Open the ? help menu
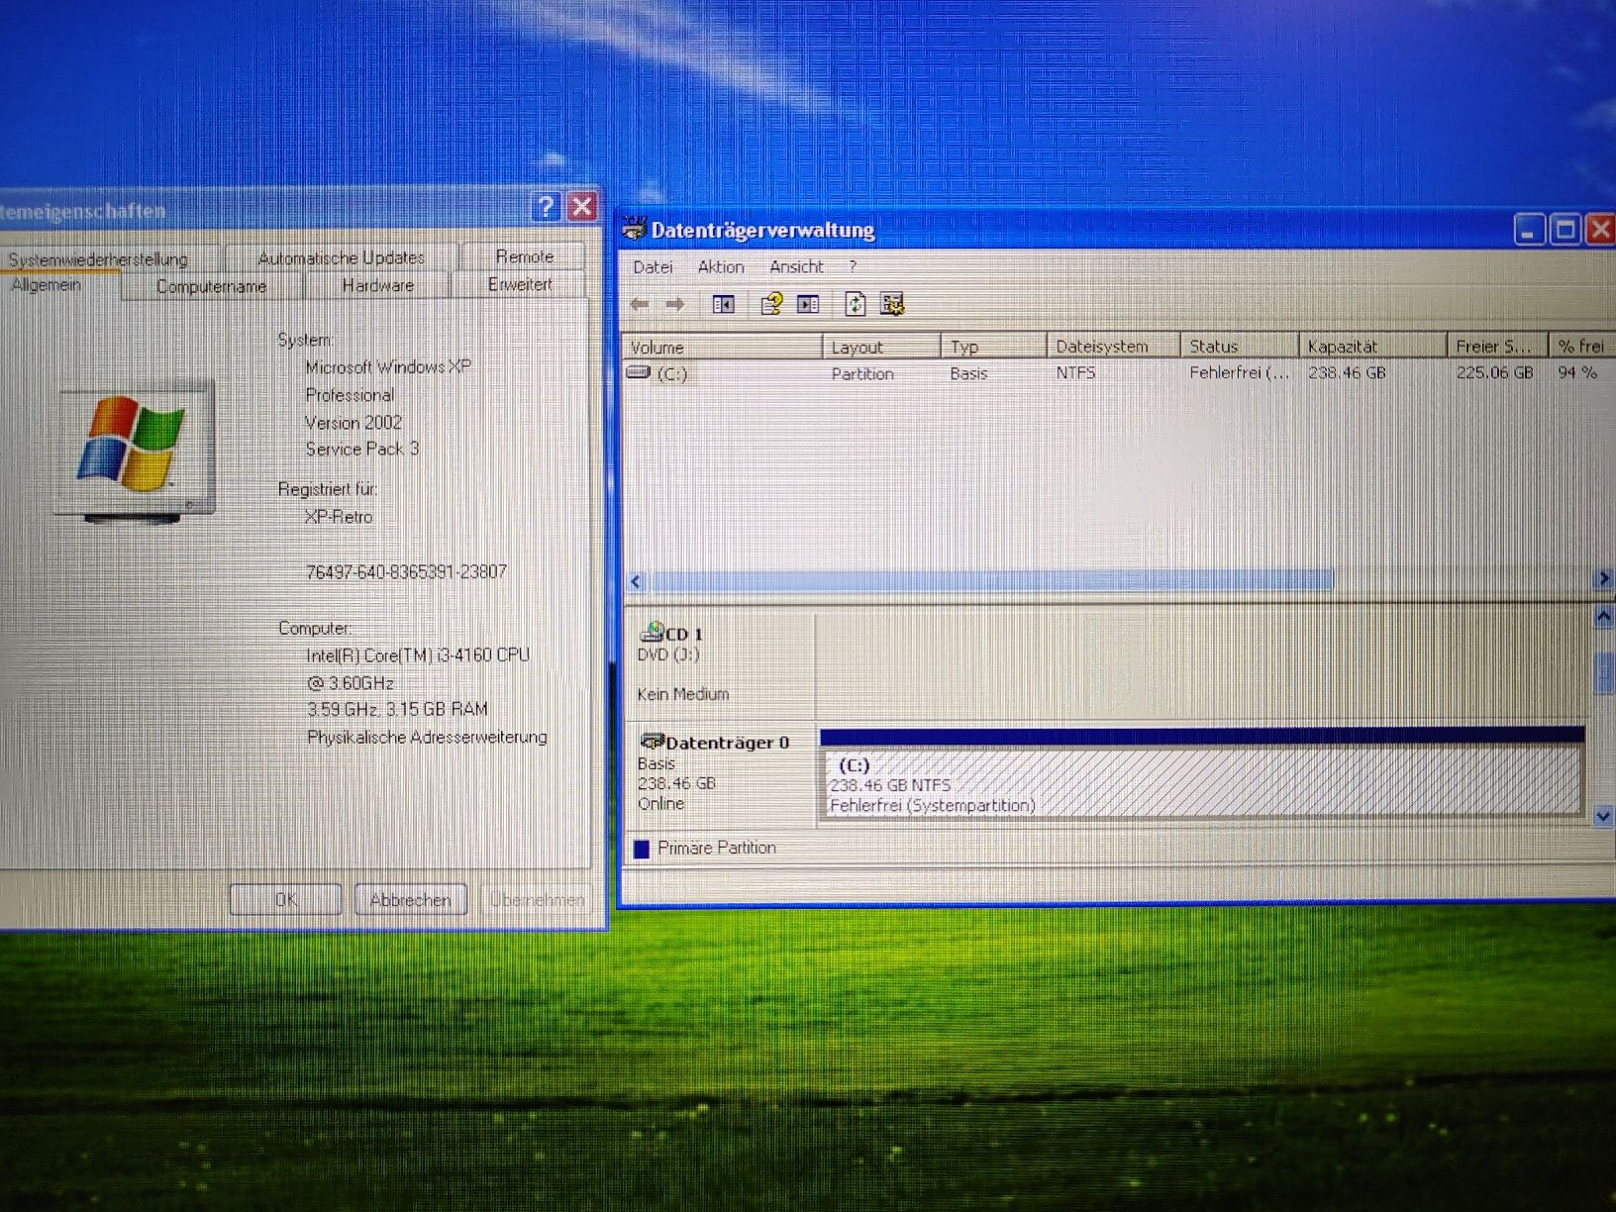This screenshot has width=1616, height=1212. [x=853, y=267]
